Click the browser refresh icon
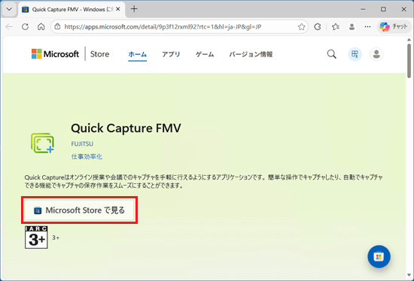Viewport: 414px width, 281px height. 25,26
